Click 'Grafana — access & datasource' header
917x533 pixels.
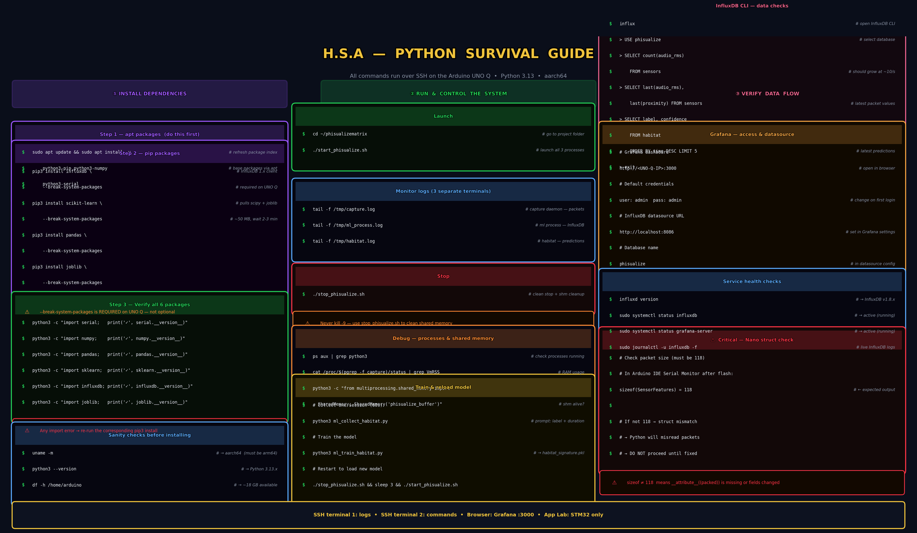[x=752, y=134]
